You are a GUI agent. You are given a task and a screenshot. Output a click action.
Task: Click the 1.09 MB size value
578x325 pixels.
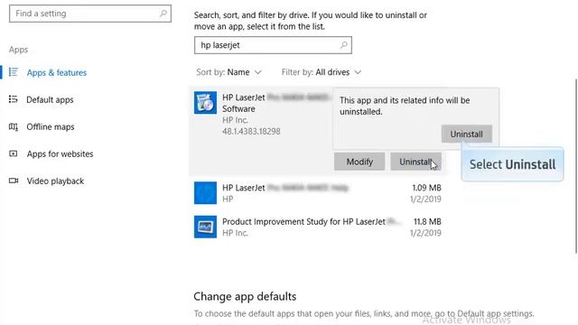[426, 188]
